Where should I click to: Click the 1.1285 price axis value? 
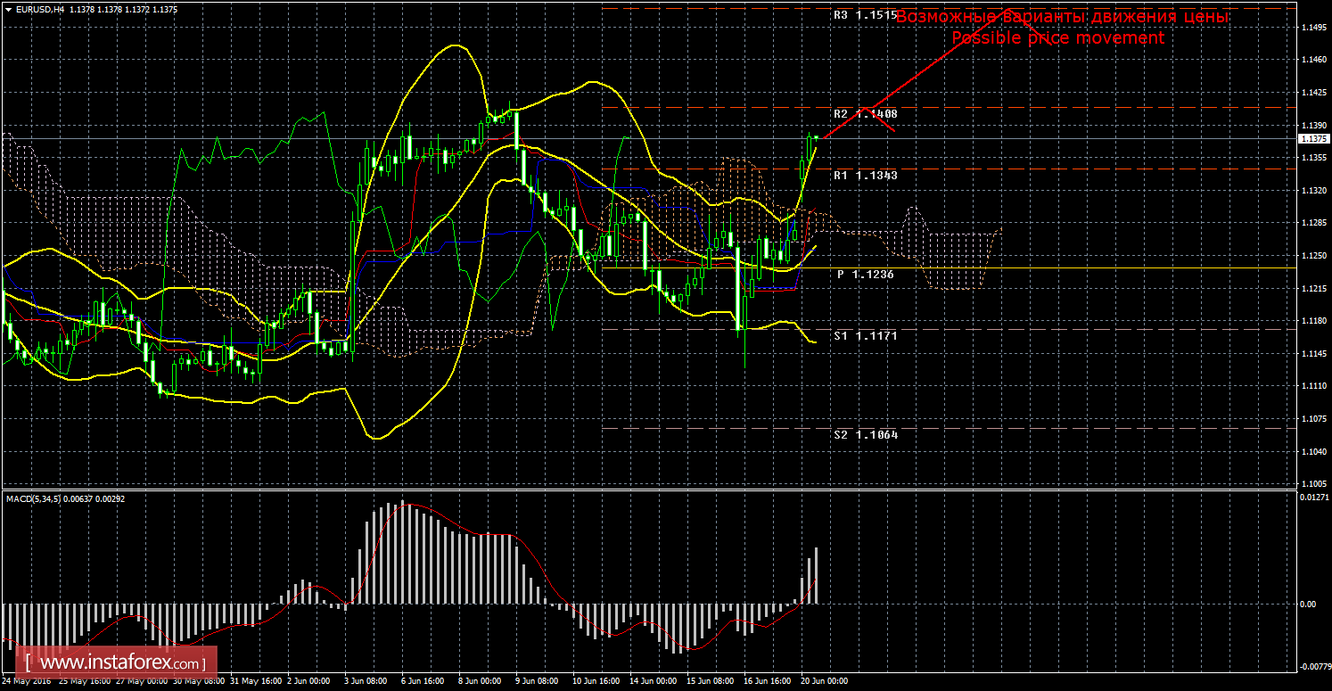pos(1313,223)
